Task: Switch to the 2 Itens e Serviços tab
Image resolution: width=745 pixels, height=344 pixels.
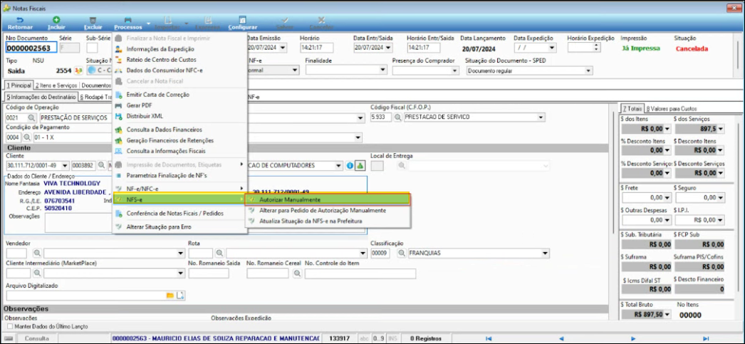Action: coord(56,85)
